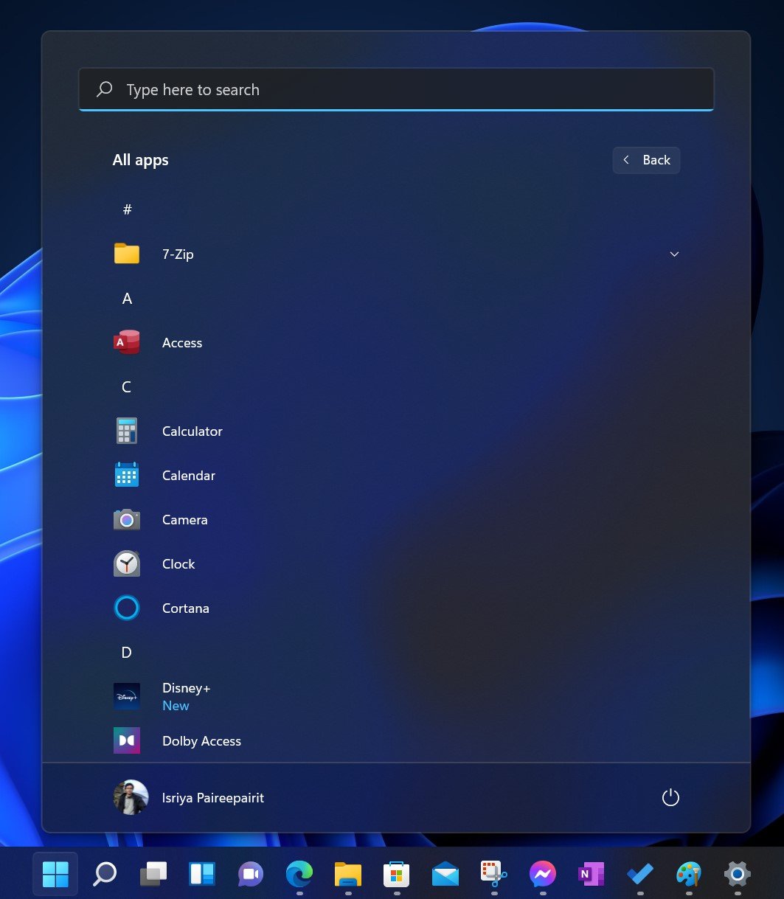This screenshot has width=784, height=899.
Task: Jump to the A letter header
Action: [x=127, y=298]
